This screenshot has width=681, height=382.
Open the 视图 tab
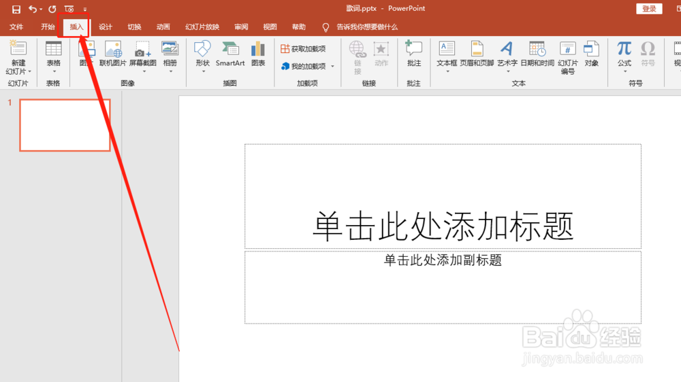click(x=270, y=27)
